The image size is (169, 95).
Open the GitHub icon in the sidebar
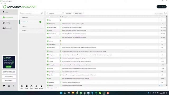13,85
